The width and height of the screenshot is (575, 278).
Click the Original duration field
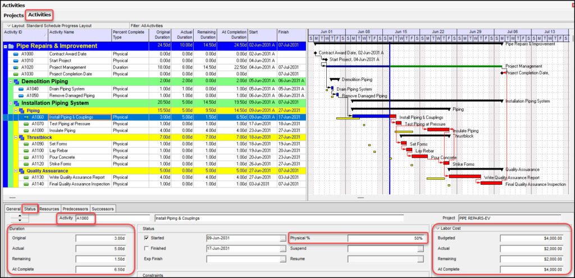(x=101, y=238)
